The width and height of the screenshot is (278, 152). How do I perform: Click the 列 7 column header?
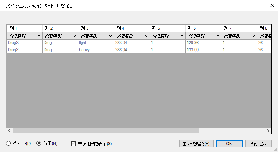[239, 28]
